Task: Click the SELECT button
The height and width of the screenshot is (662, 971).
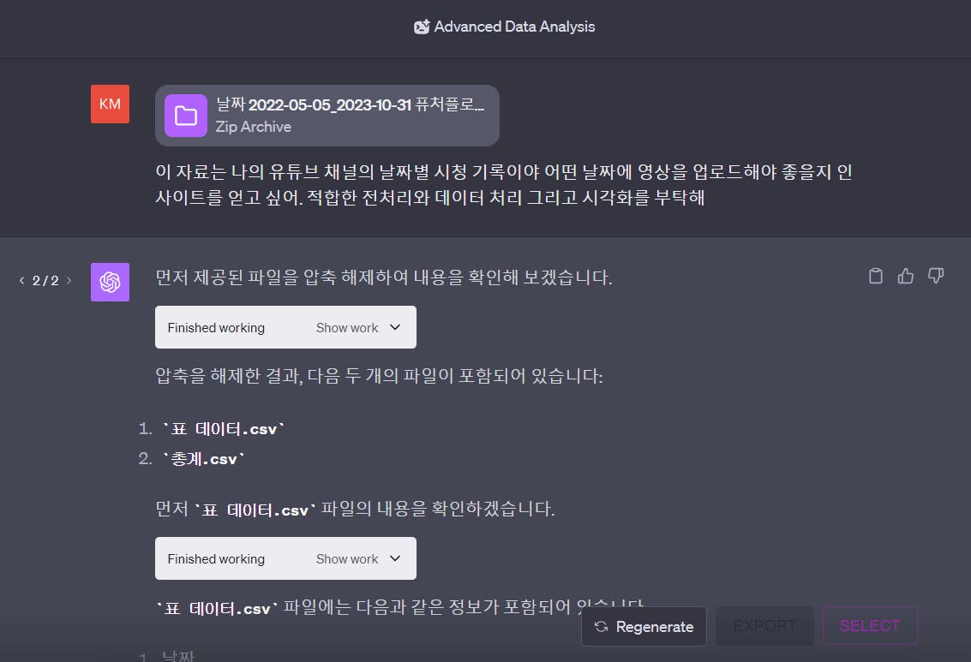Action: point(870,626)
